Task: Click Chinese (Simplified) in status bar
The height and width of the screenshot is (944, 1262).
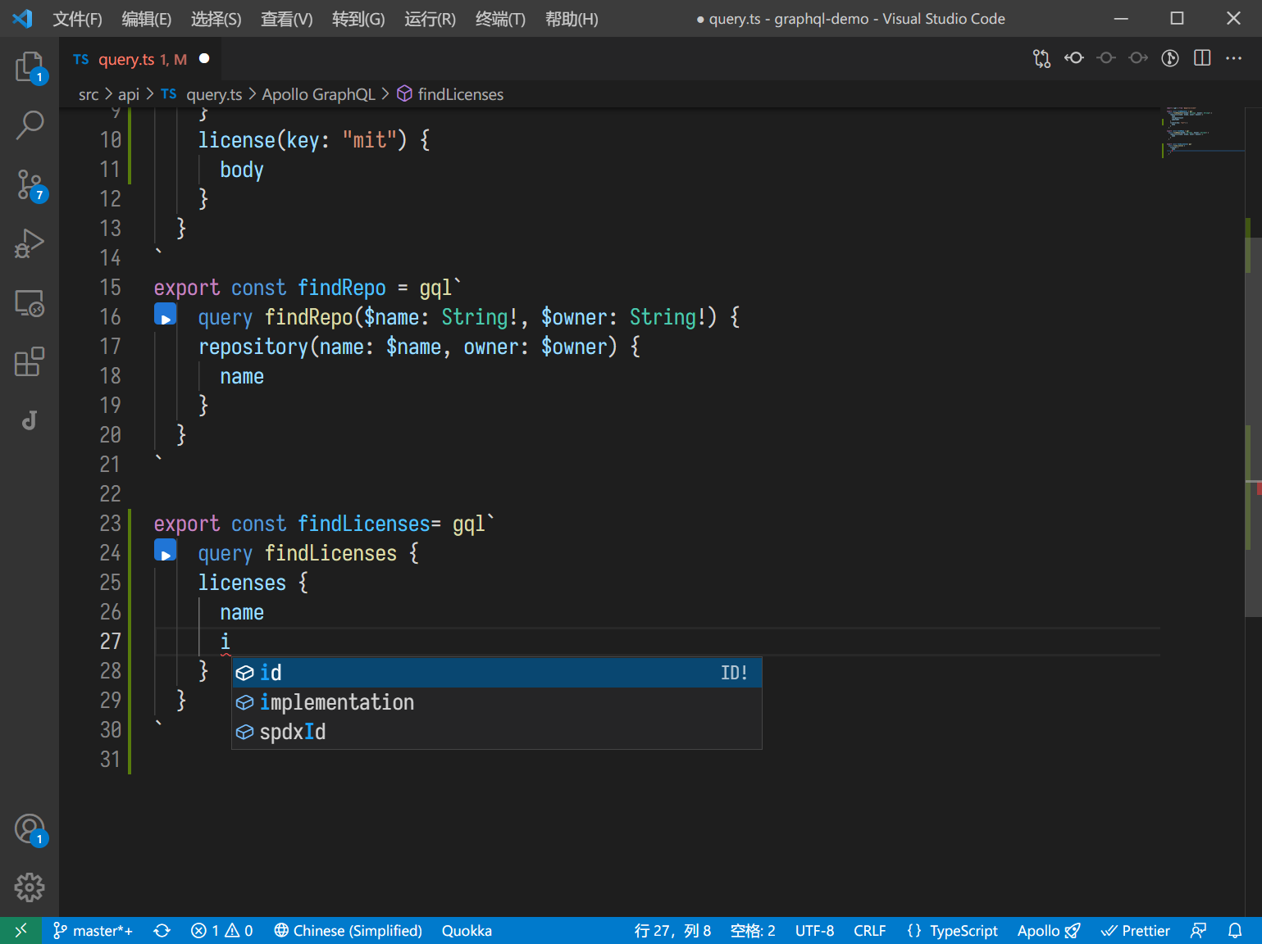Action: pos(348,930)
